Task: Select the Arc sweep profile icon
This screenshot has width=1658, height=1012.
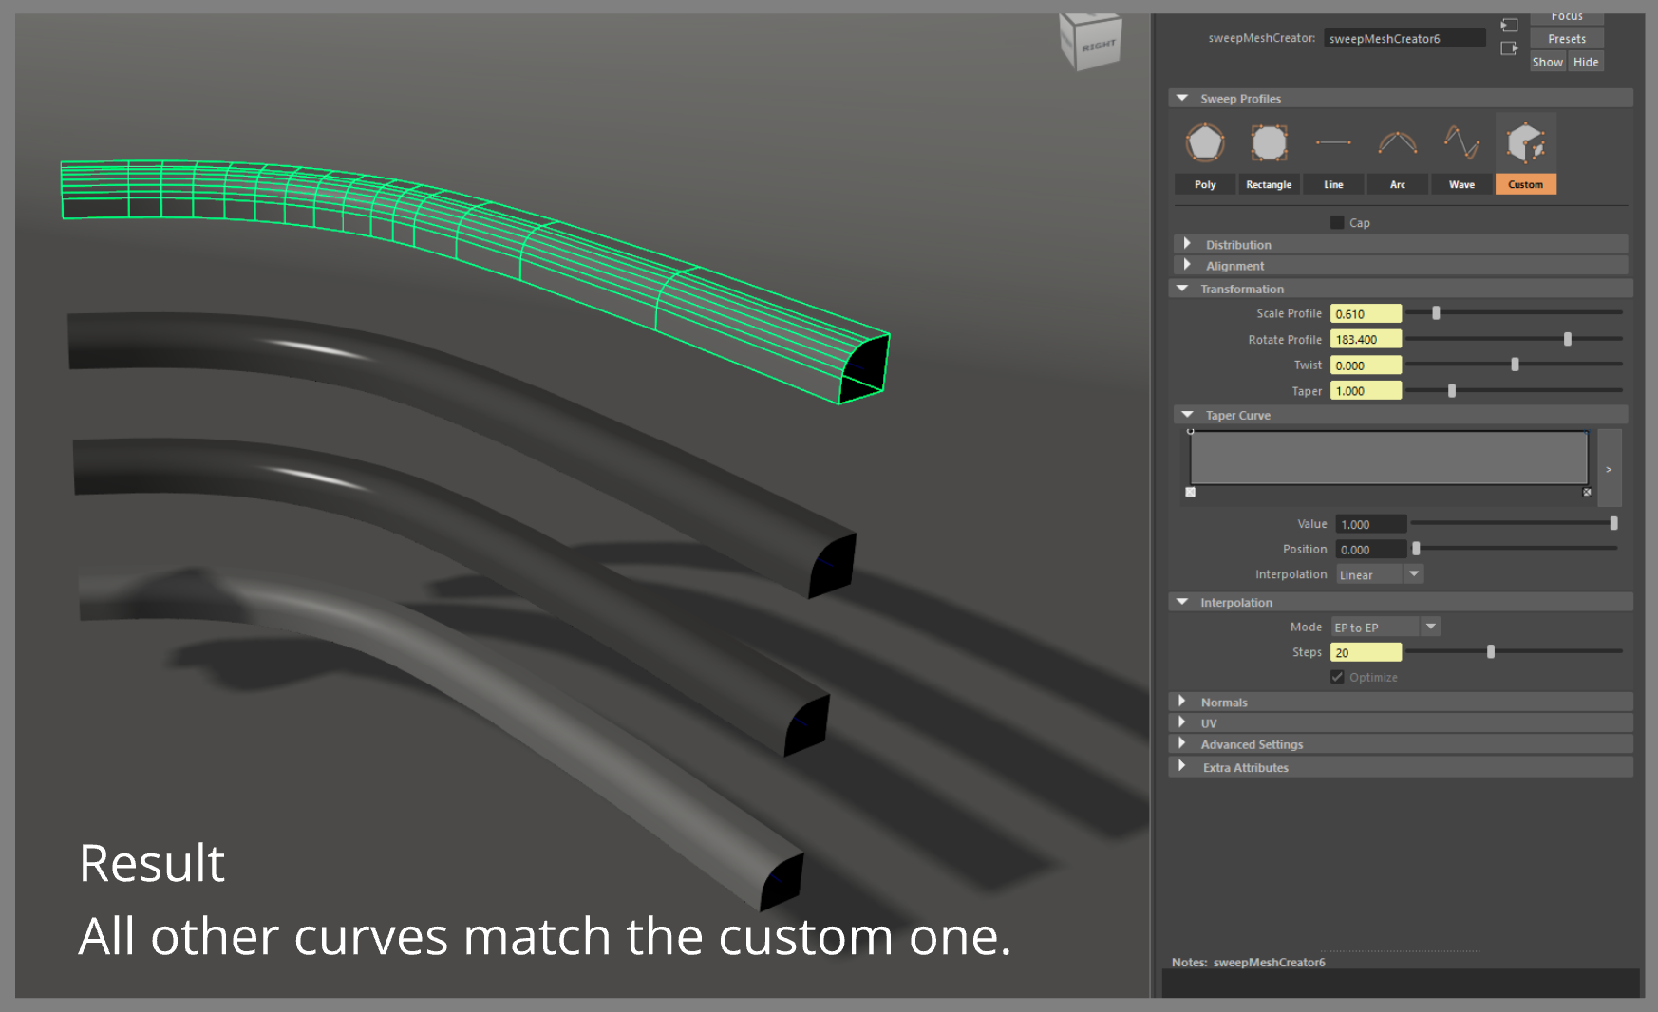Action: tap(1398, 144)
